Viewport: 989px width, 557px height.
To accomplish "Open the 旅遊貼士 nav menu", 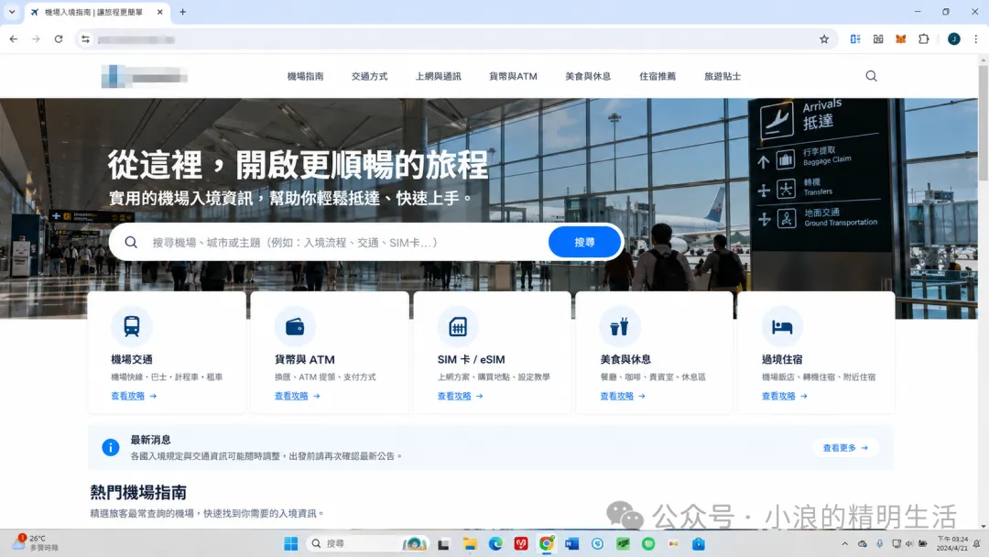I will 723,76.
